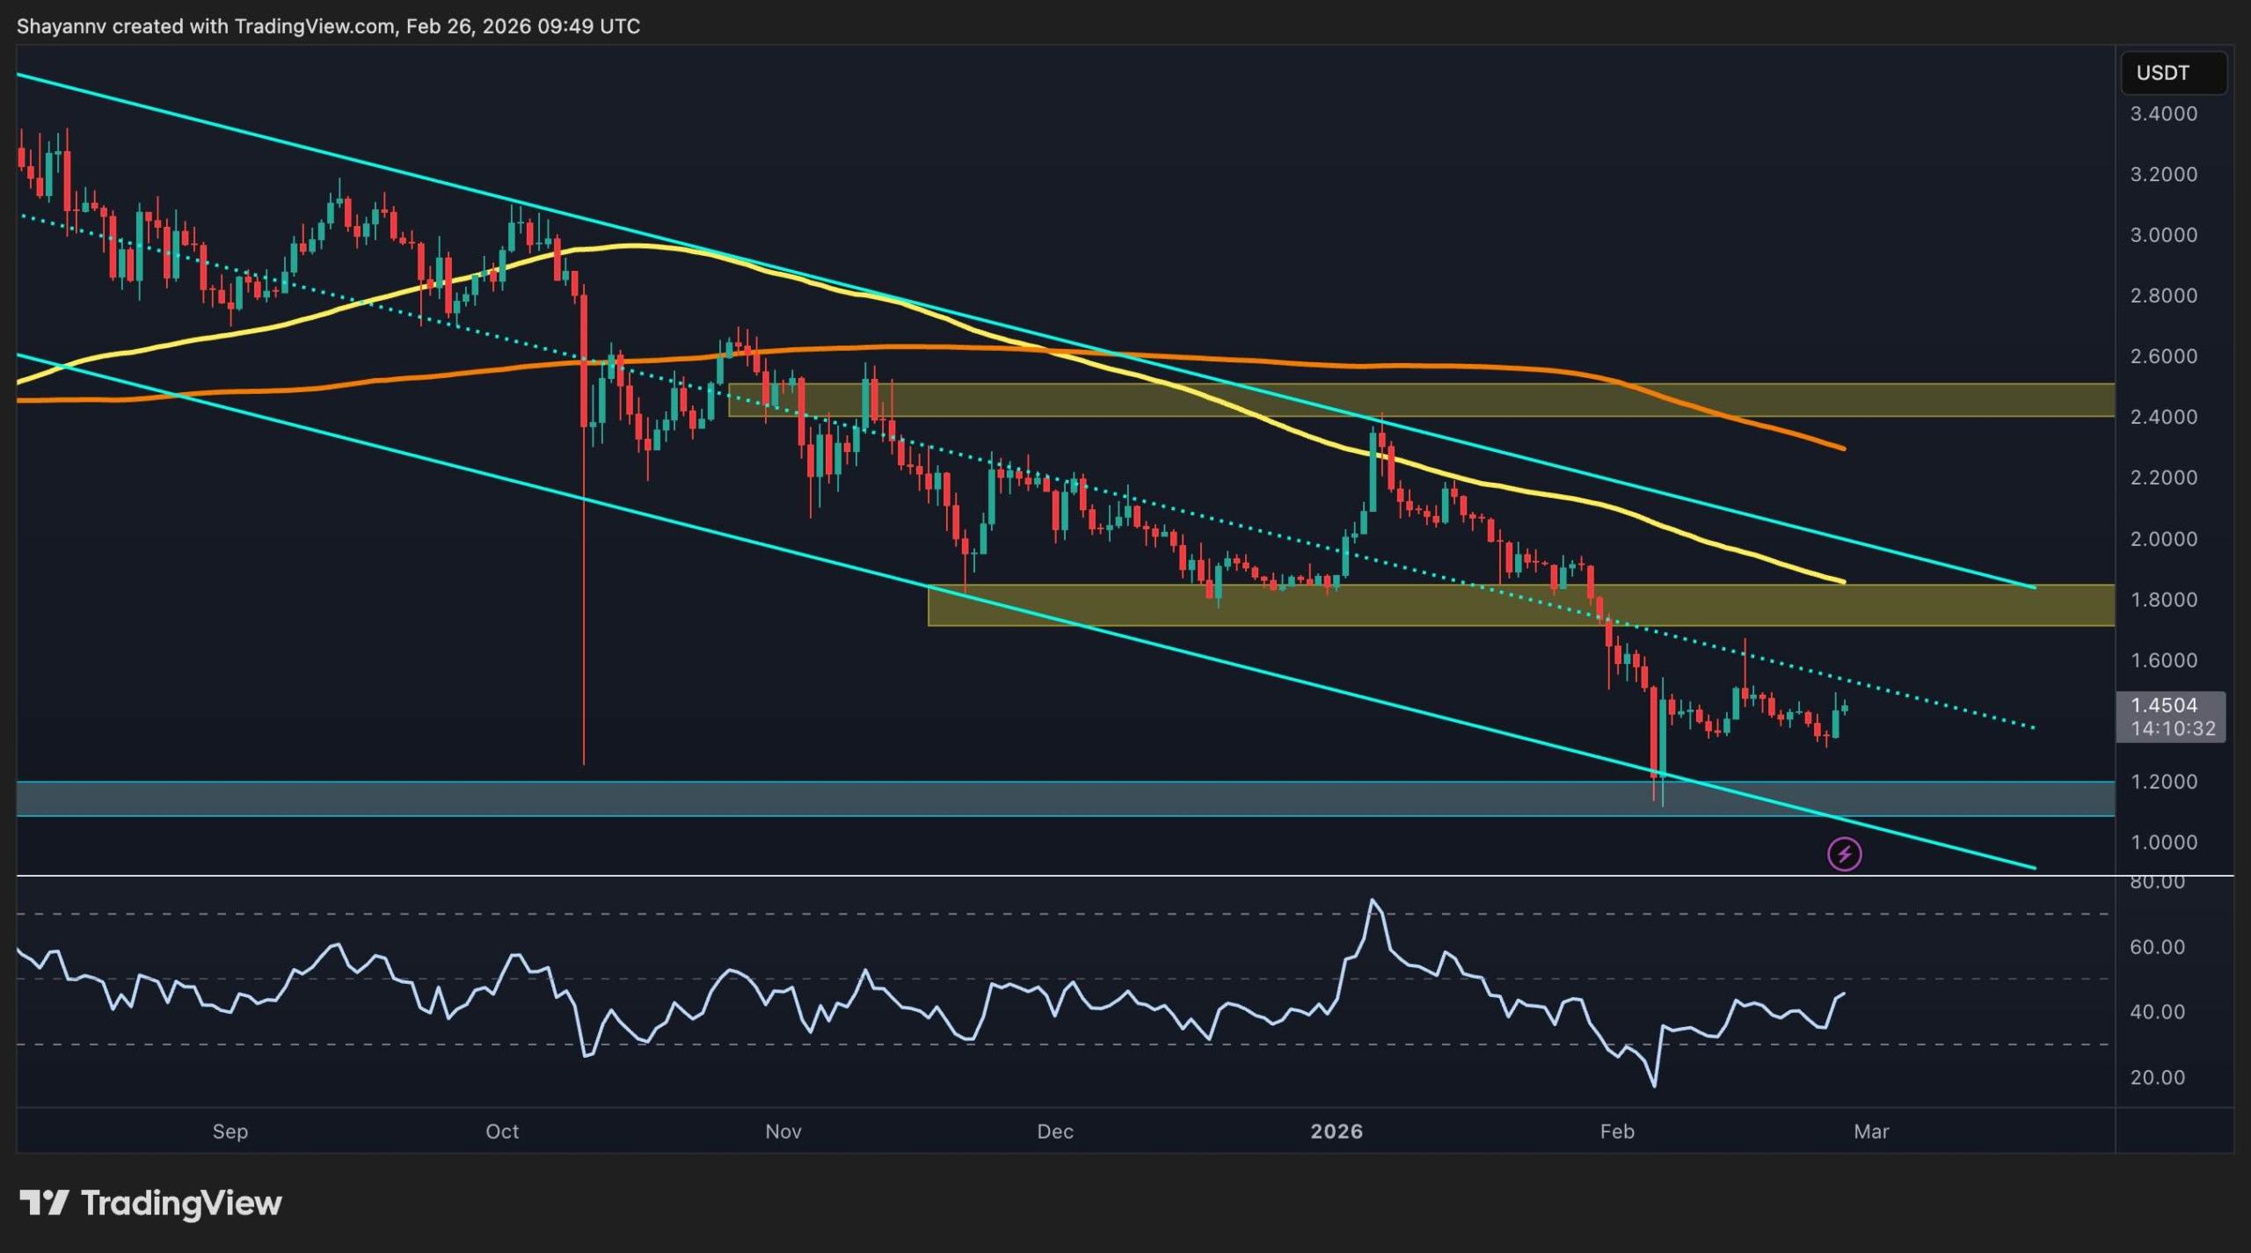
Task: Click the olive resistance zone near 1.8000
Action: click(1407, 607)
